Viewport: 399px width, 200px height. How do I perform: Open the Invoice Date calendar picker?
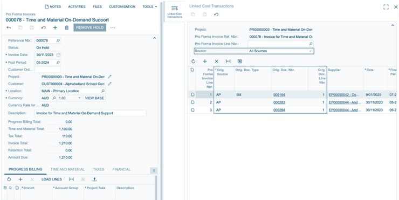tap(58, 54)
